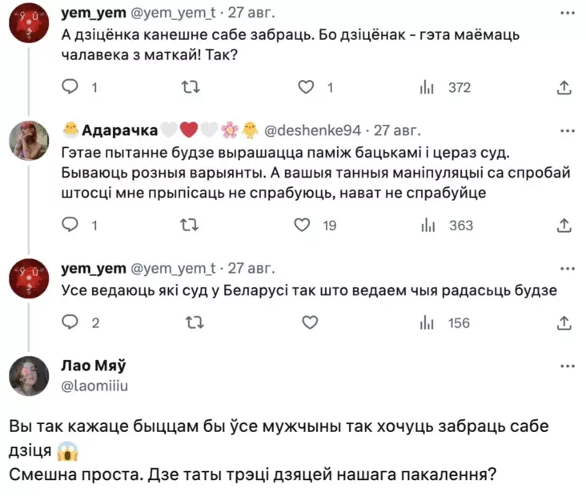Viewport: 586px width, 496px height.
Task: Share the first yem_yem tweet
Action: click(564, 88)
